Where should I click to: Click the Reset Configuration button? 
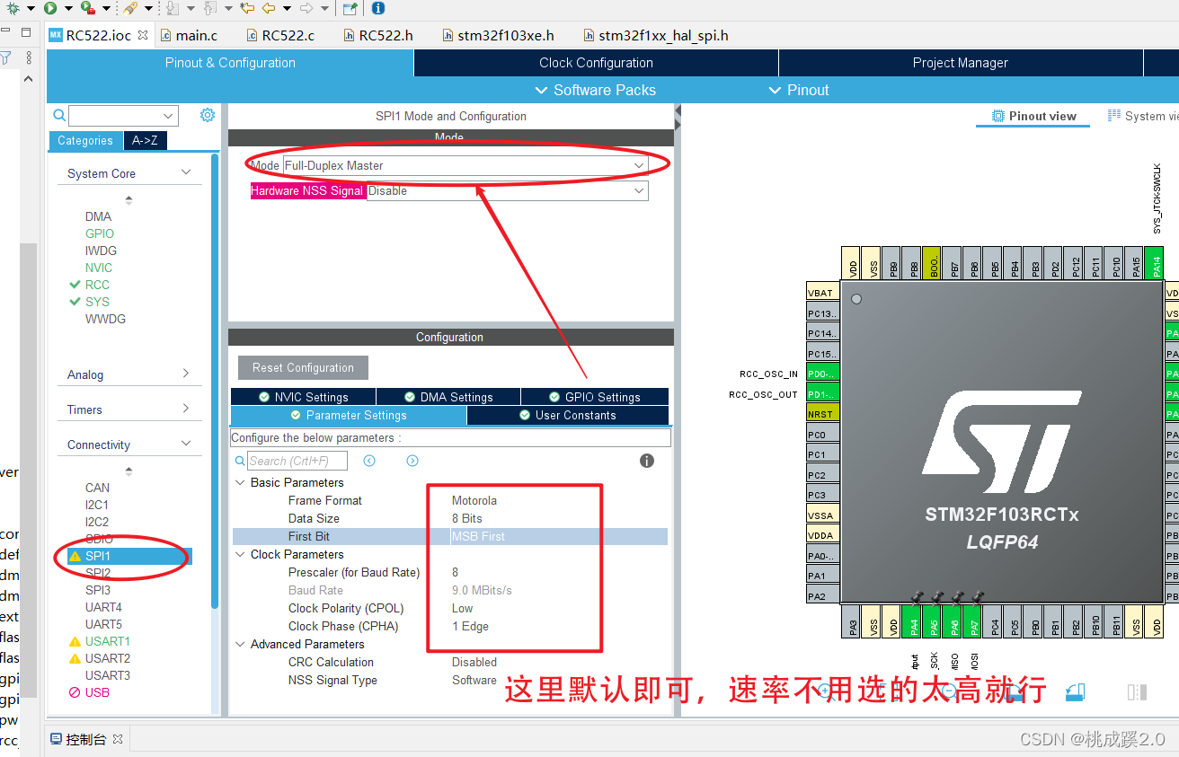303,367
